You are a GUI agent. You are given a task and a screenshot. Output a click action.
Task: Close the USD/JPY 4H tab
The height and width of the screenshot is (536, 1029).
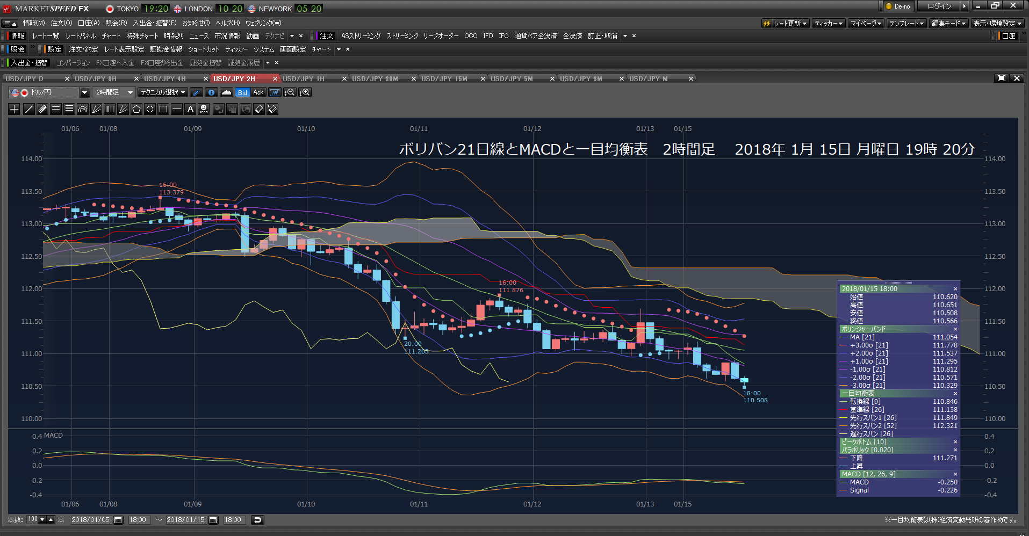205,79
